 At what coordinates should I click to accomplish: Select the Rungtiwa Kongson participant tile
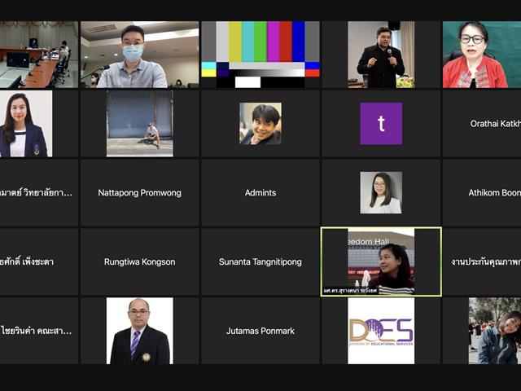[x=139, y=261]
